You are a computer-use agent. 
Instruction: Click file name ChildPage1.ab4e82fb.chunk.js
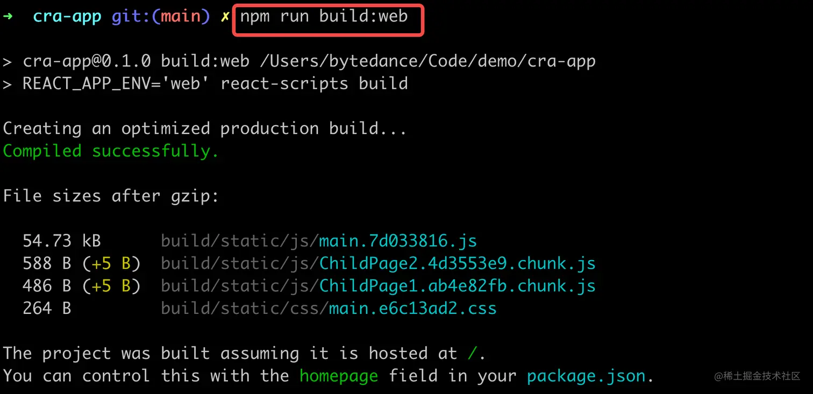coord(458,286)
